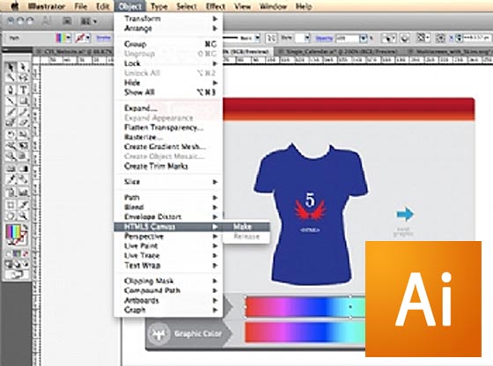Select the Perspective Grid tool

tap(23, 157)
